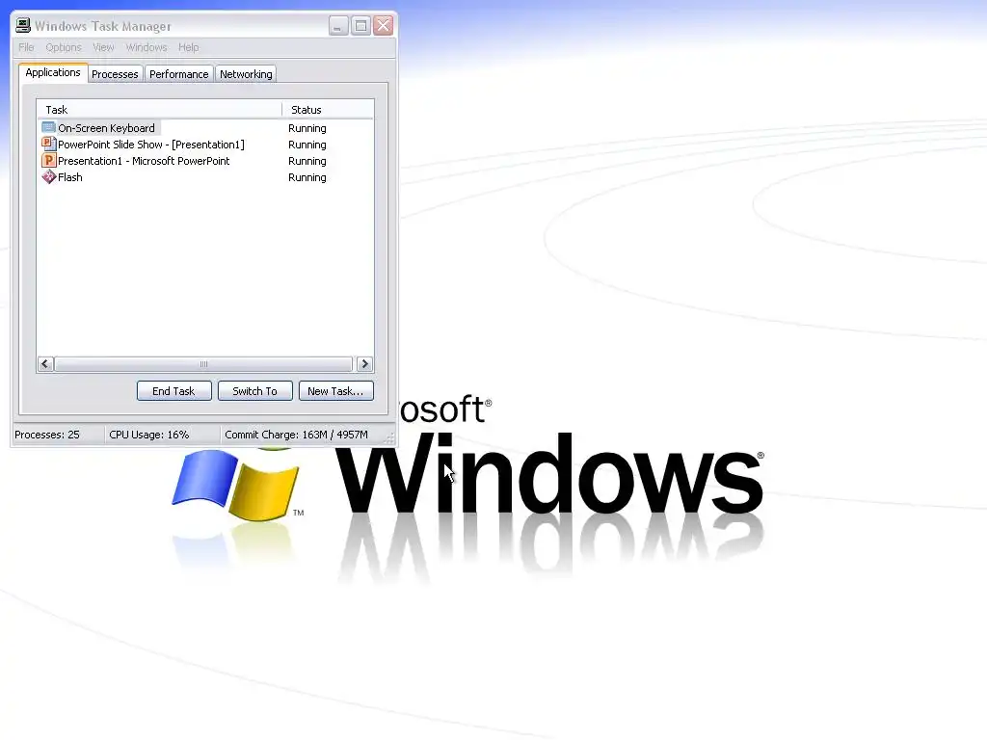Viewport: 987px width, 740px height.
Task: Select the Presentation1 PowerPoint task icon
Action: pos(48,161)
